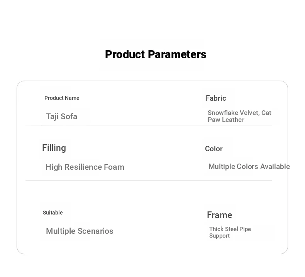The width and height of the screenshot is (305, 277).
Task: Click Multiple Colors Available text
Action: tap(249, 167)
